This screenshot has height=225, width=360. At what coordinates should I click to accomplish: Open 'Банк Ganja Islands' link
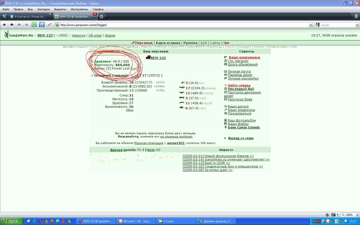point(244,127)
